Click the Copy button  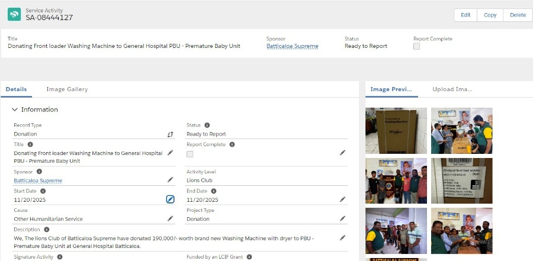click(490, 15)
